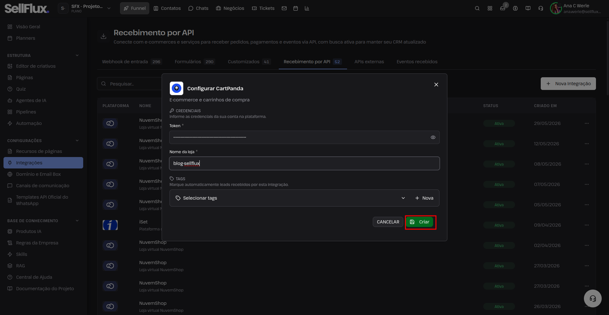The width and height of the screenshot is (609, 315).
Task: Open Domínio e Email Box in sidebar
Action: point(43,174)
